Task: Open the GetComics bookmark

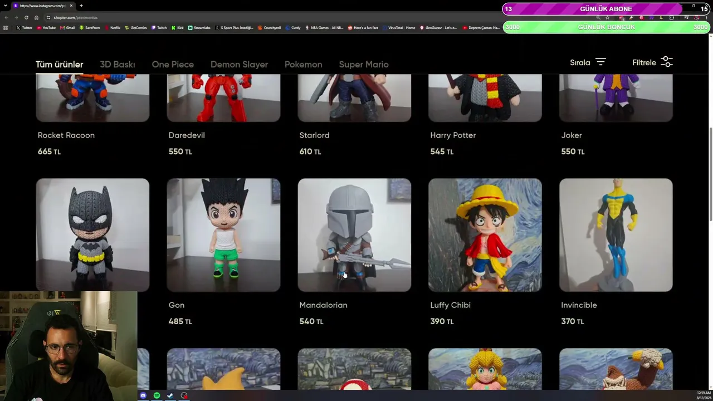Action: click(136, 28)
